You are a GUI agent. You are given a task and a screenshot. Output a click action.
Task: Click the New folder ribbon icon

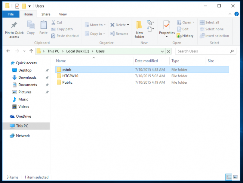(139, 25)
